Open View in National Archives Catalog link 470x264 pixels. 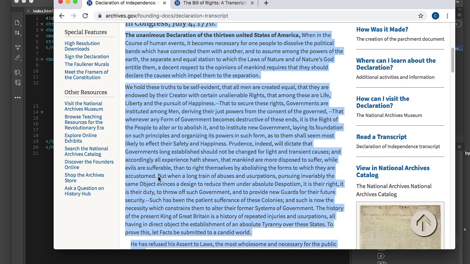[x=393, y=171]
